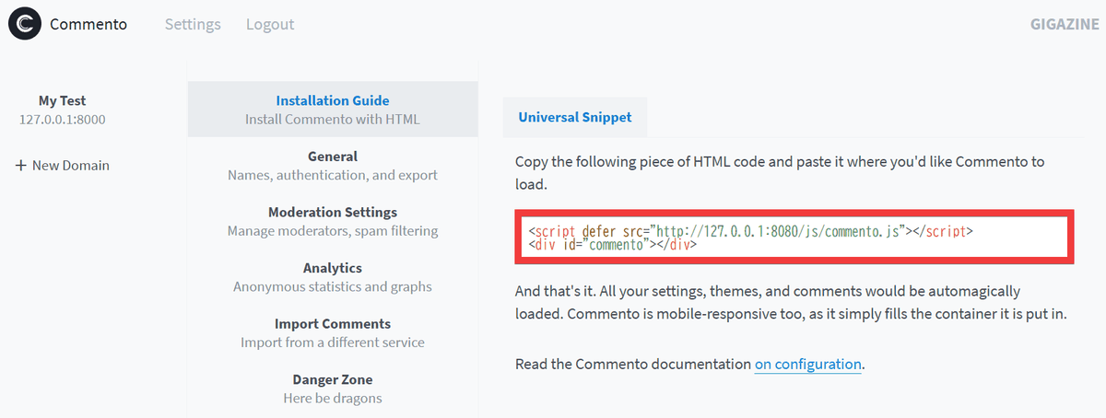Click the plus icon beside New Domain
This screenshot has width=1106, height=418.
[x=20, y=167]
